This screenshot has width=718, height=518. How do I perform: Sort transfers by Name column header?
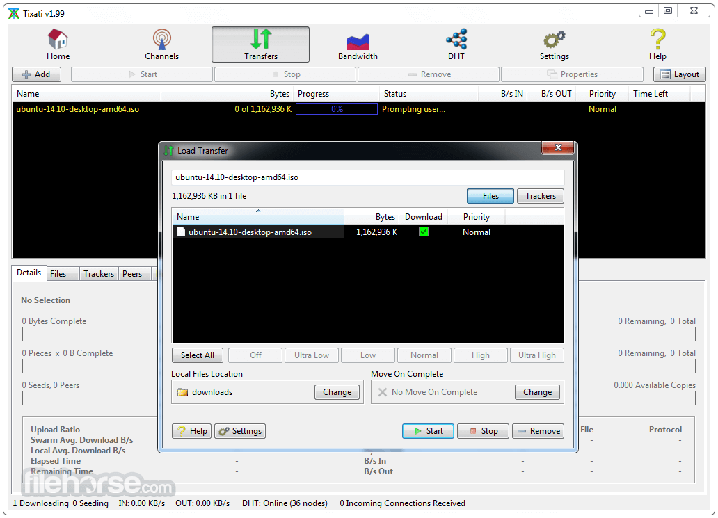pos(86,94)
